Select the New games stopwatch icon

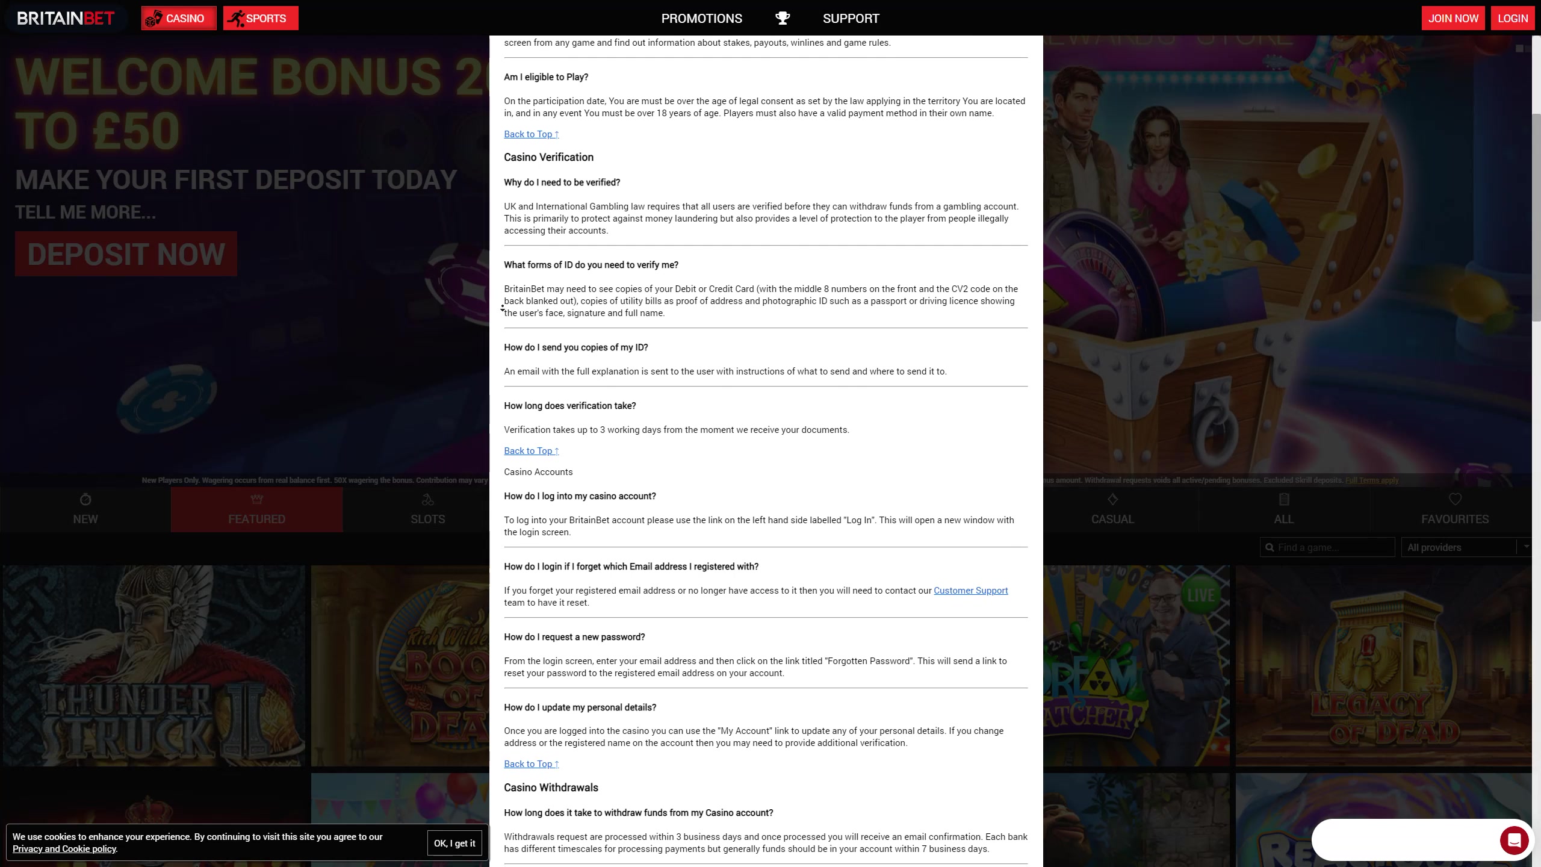pos(85,500)
